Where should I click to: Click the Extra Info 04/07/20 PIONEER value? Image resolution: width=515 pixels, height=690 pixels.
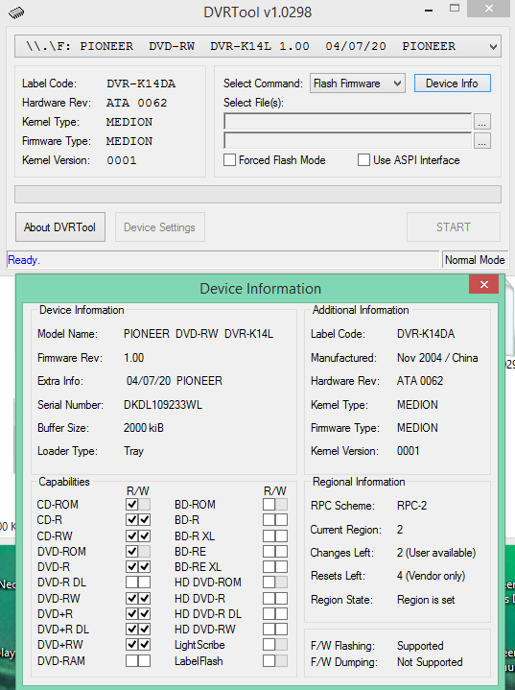(x=175, y=381)
